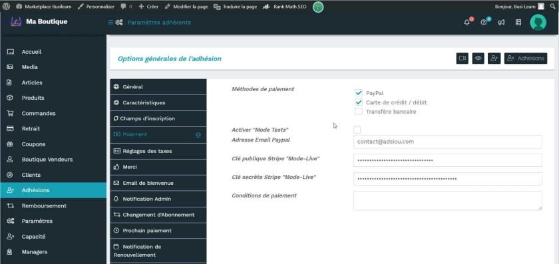Viewport: 559px width, 264px height.
Task: Click the Paramètres adhérents gears icon
Action: point(119,23)
